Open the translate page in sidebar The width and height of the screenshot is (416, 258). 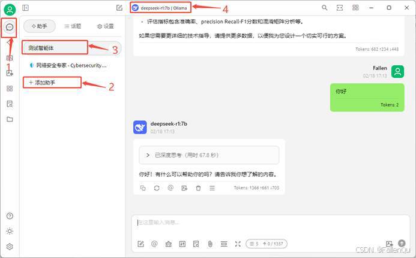point(10,73)
